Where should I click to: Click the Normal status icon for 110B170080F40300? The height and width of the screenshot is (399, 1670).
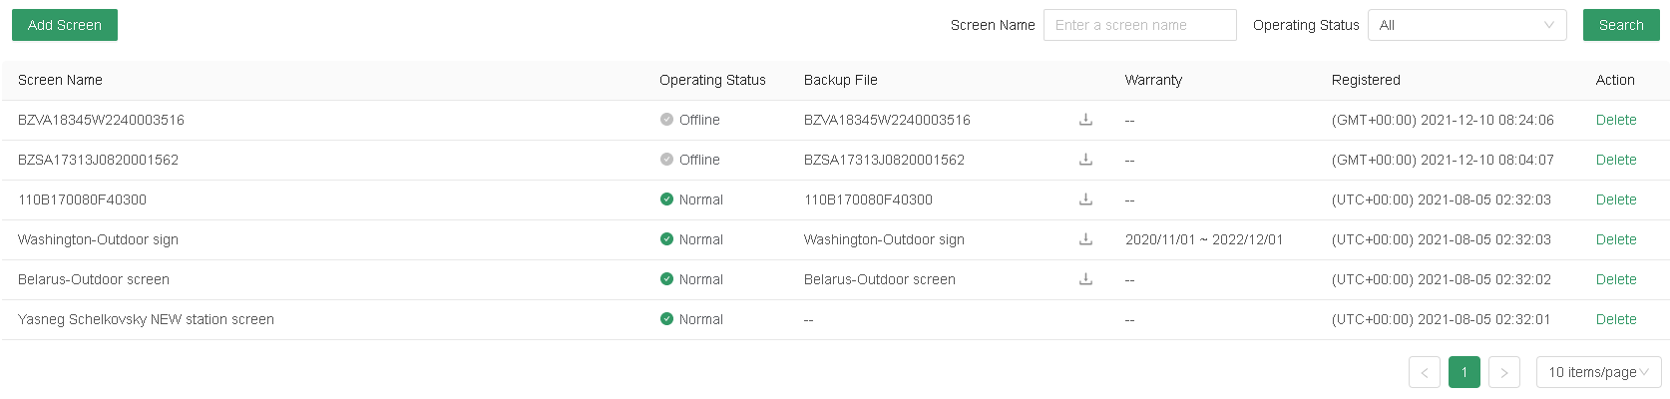coord(666,199)
